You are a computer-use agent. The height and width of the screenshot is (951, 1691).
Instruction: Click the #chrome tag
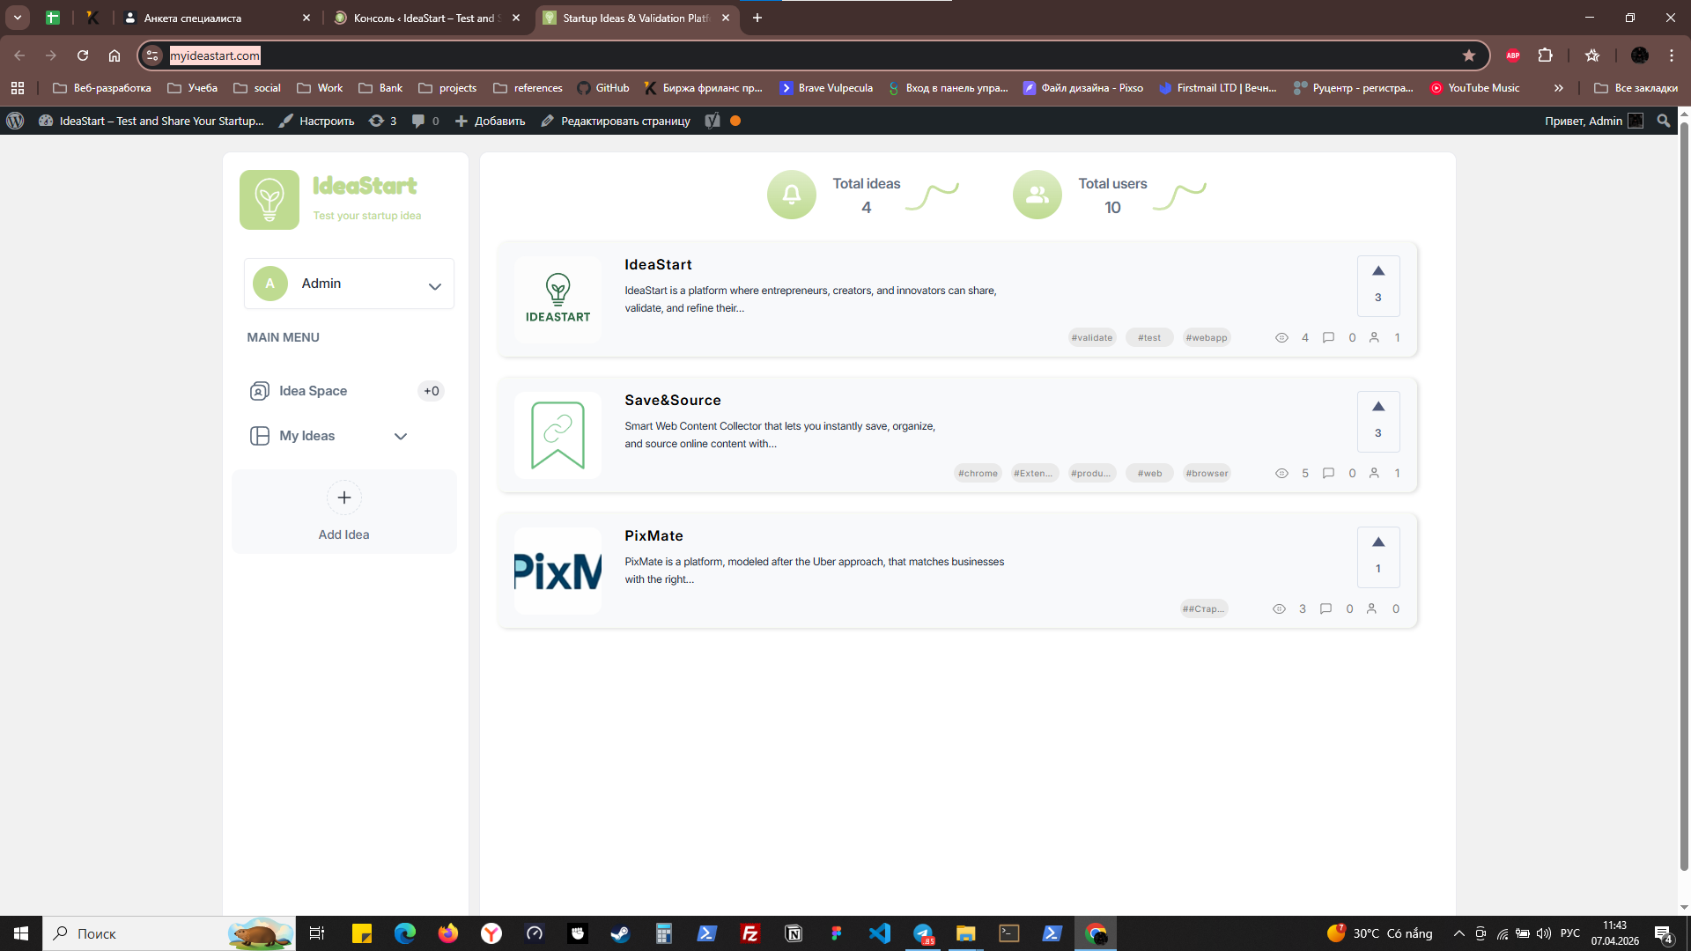coord(978,474)
